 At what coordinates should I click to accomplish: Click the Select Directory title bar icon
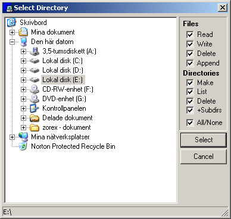click(x=8, y=8)
